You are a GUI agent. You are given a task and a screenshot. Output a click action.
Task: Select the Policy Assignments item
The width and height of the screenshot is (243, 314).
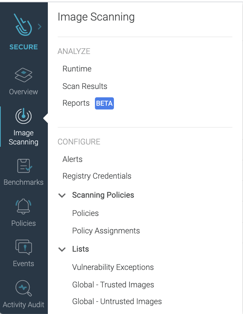[106, 231]
